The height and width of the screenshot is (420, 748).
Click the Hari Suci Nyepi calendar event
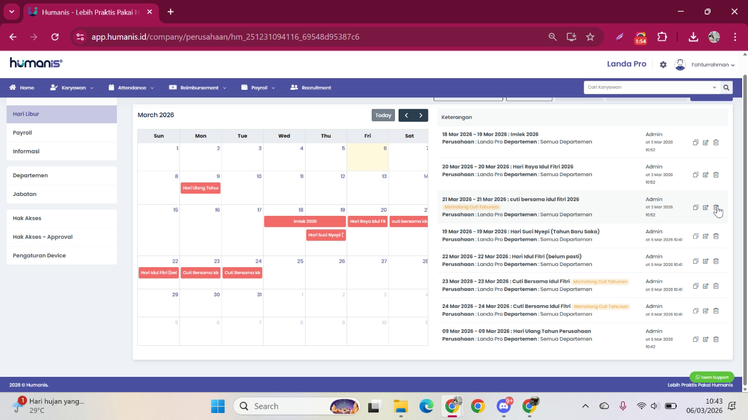[325, 235]
